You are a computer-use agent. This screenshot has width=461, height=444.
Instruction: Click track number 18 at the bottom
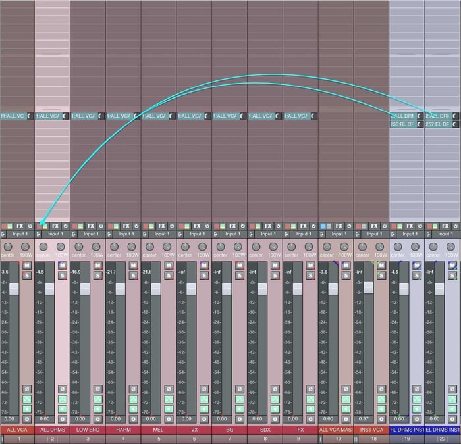click(x=374, y=439)
